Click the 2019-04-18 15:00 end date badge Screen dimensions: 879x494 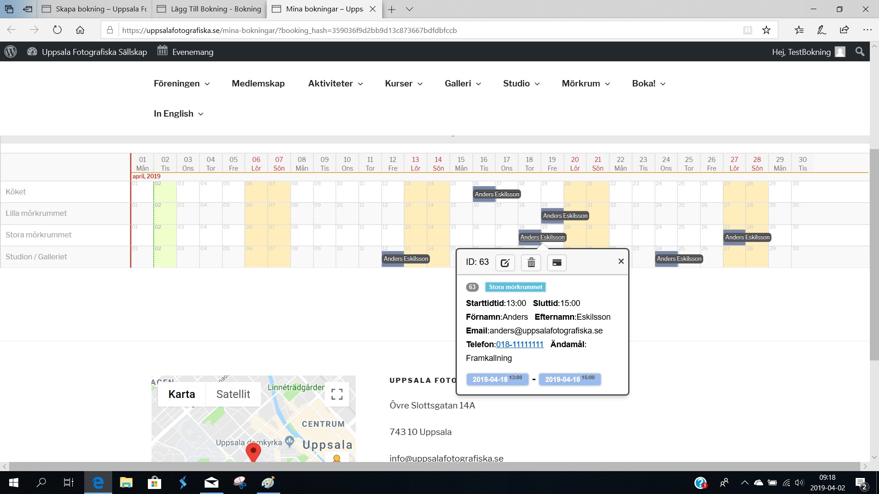coord(570,379)
